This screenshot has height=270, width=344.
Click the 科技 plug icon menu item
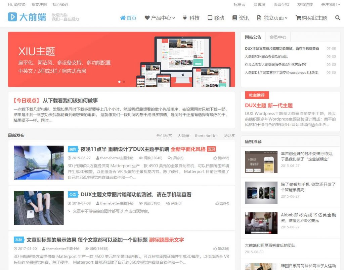tap(191, 18)
